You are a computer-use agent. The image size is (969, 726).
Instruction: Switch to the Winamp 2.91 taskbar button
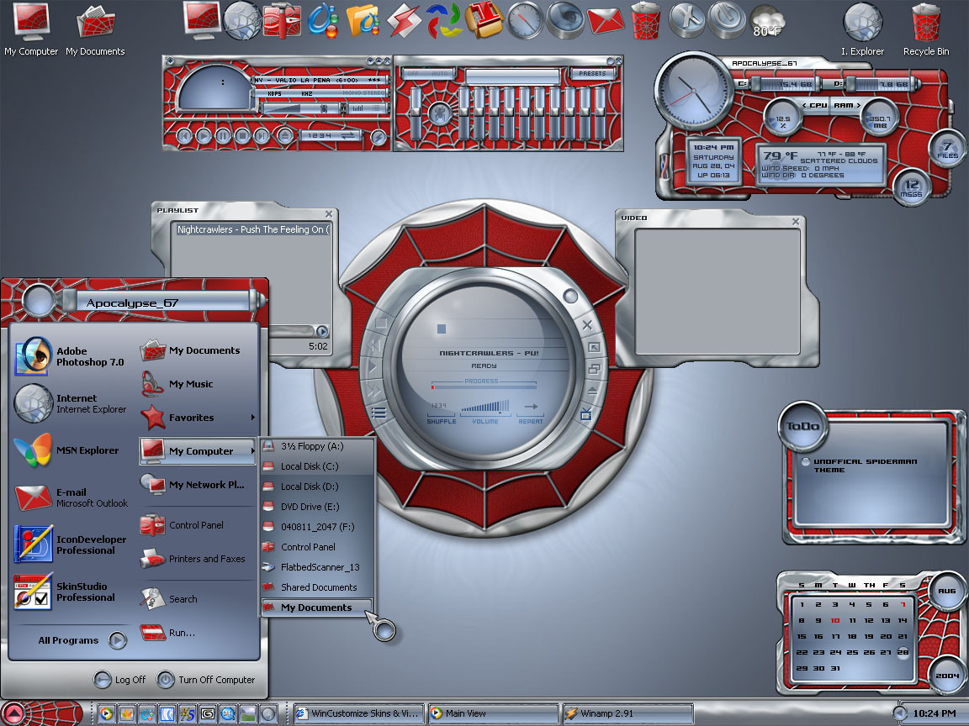[627, 713]
